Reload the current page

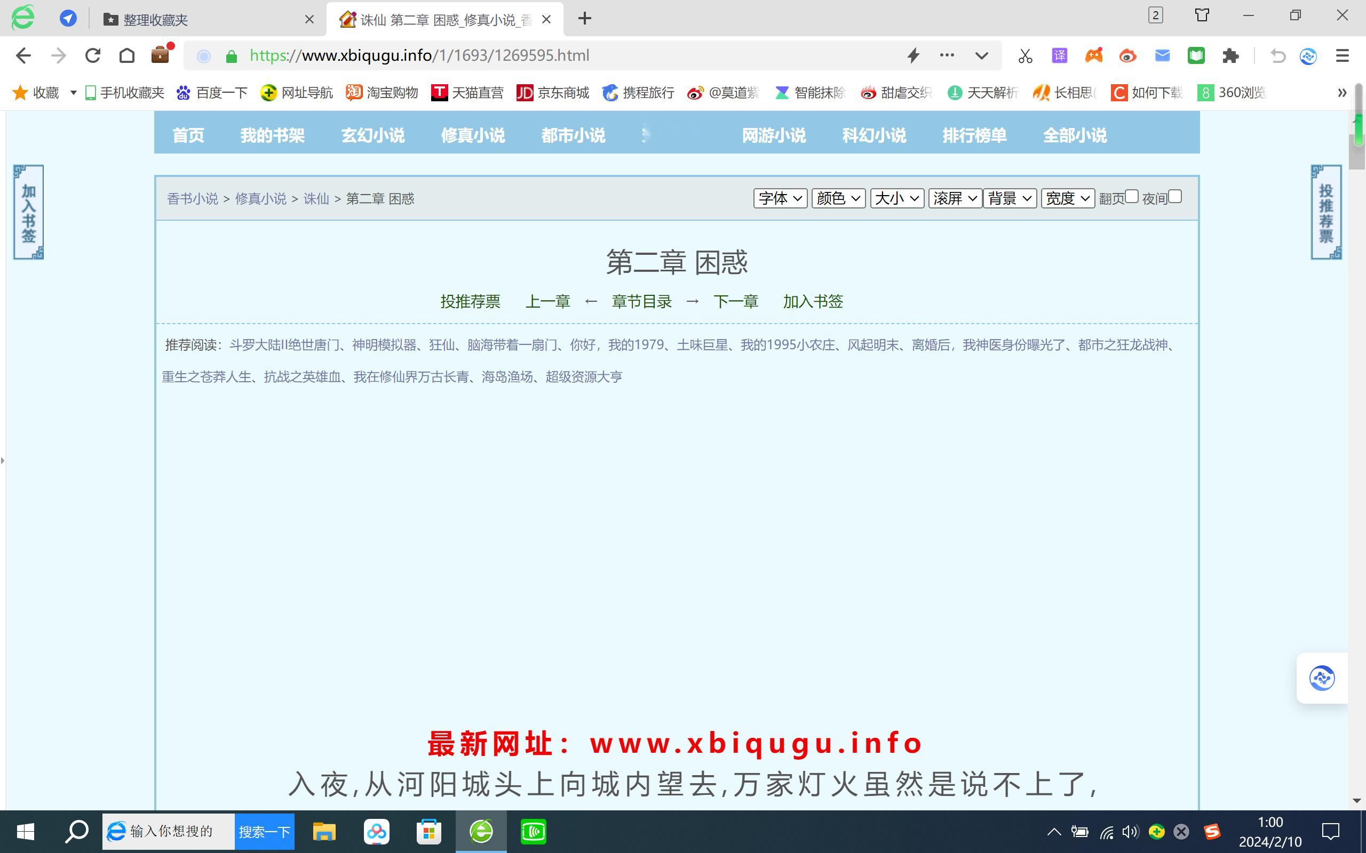tap(92, 55)
